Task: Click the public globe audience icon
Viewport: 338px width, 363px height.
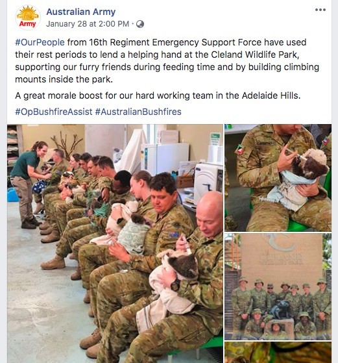Action: (140, 24)
